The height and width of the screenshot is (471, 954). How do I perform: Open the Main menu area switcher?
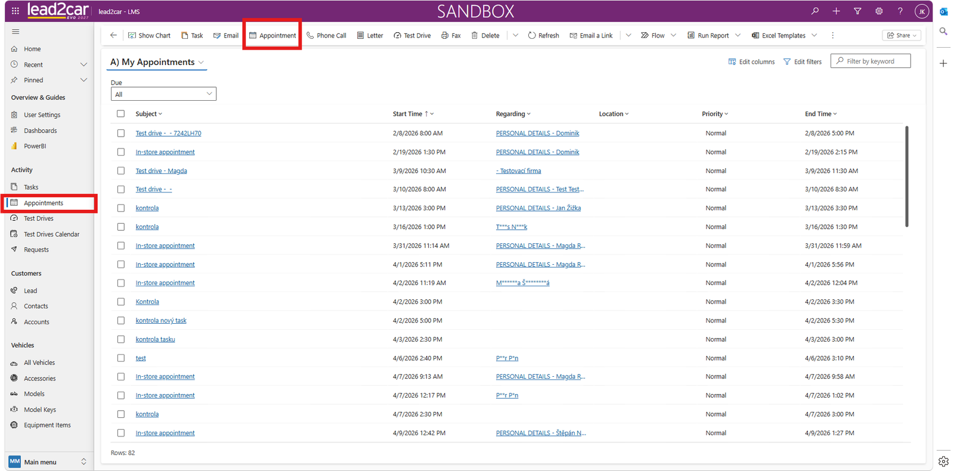(49, 461)
